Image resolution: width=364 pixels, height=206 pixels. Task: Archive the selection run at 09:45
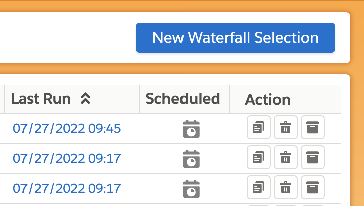tap(313, 128)
